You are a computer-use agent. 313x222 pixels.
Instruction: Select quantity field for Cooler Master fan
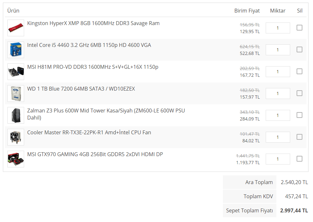coord(278,137)
